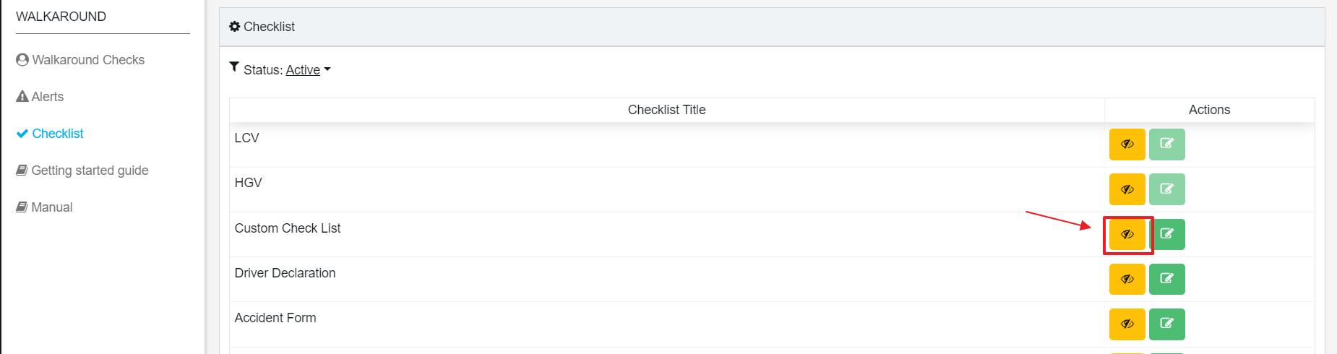
Task: Hide the Accident Form checklist
Action: point(1127,324)
